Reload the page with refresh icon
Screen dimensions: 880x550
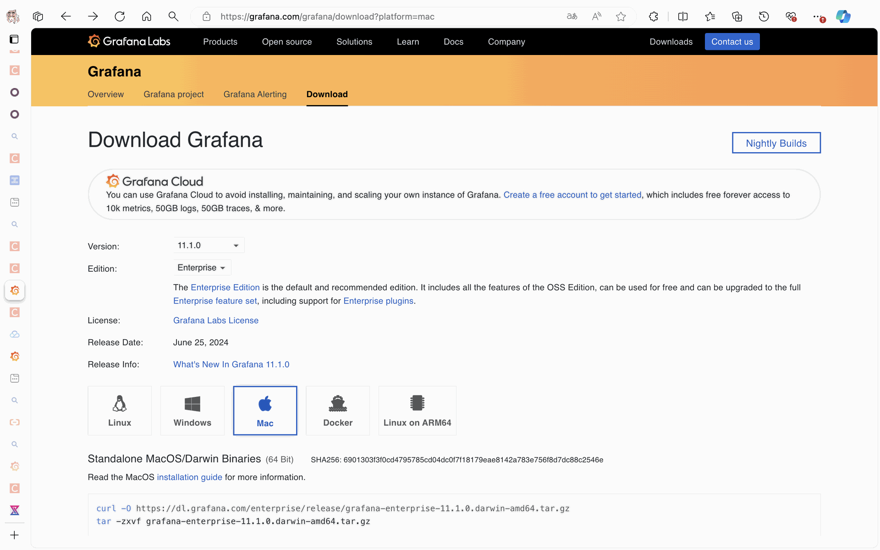120,16
